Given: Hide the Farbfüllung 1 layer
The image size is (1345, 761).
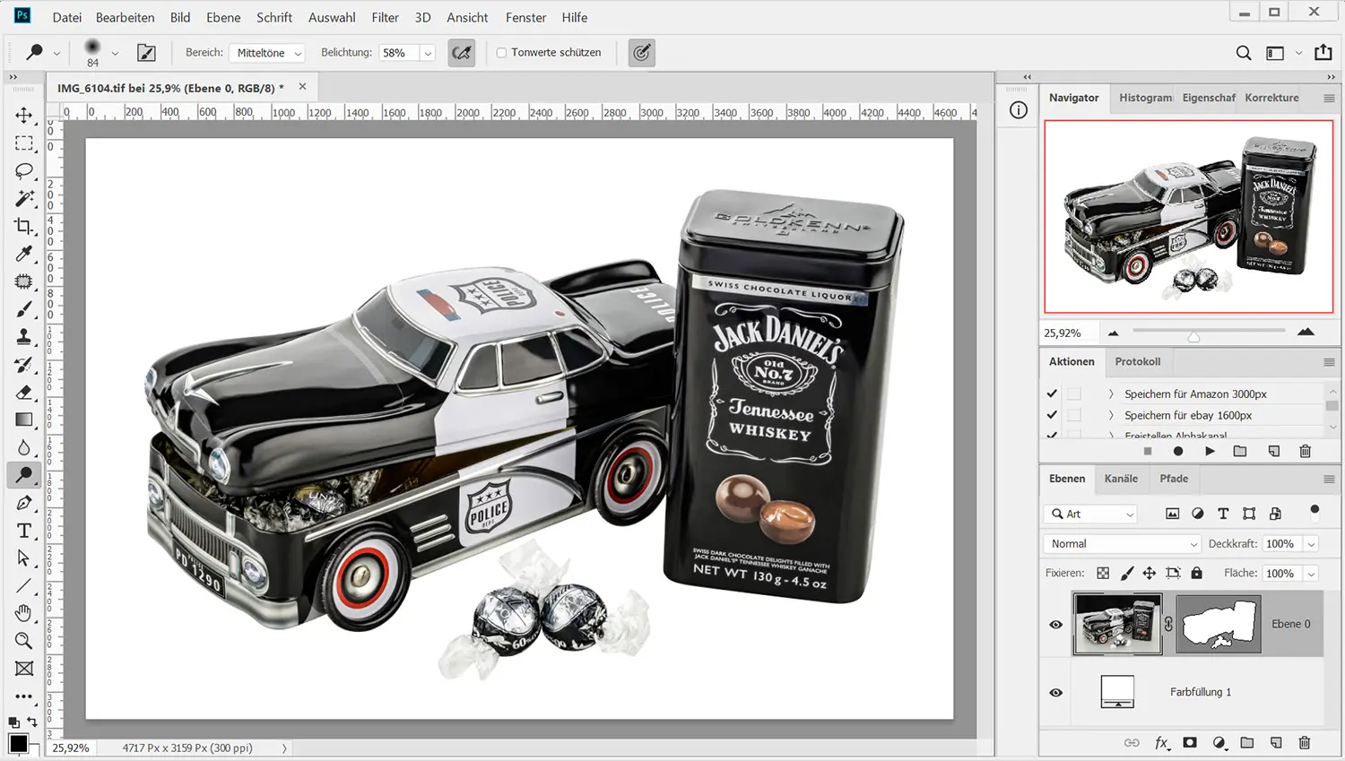Looking at the screenshot, I should 1055,692.
